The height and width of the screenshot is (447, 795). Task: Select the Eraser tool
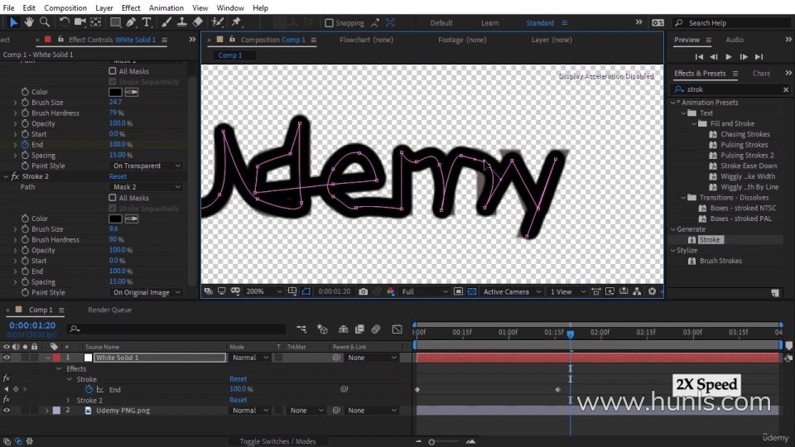click(198, 22)
